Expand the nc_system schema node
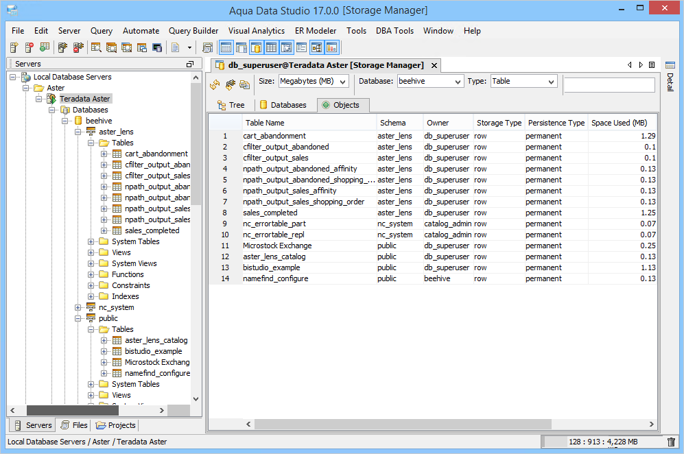Image resolution: width=684 pixels, height=454 pixels. (78, 307)
